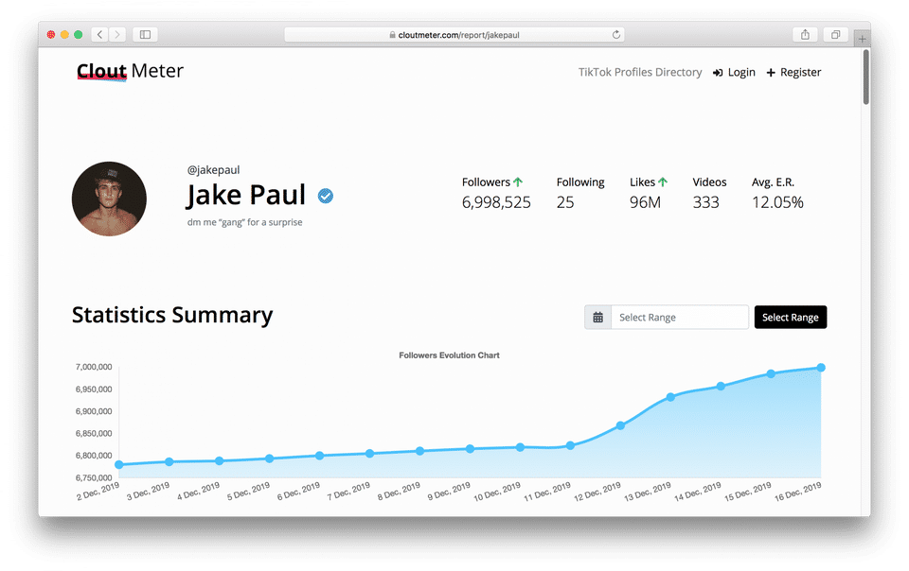Open a new tab with the plus button

862,39
